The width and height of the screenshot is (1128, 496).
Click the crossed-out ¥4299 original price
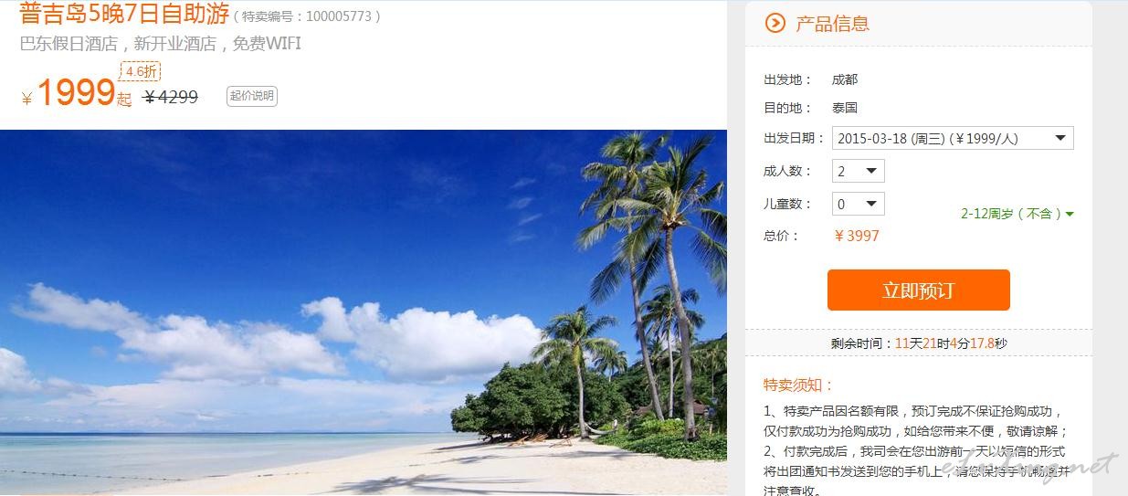point(171,96)
